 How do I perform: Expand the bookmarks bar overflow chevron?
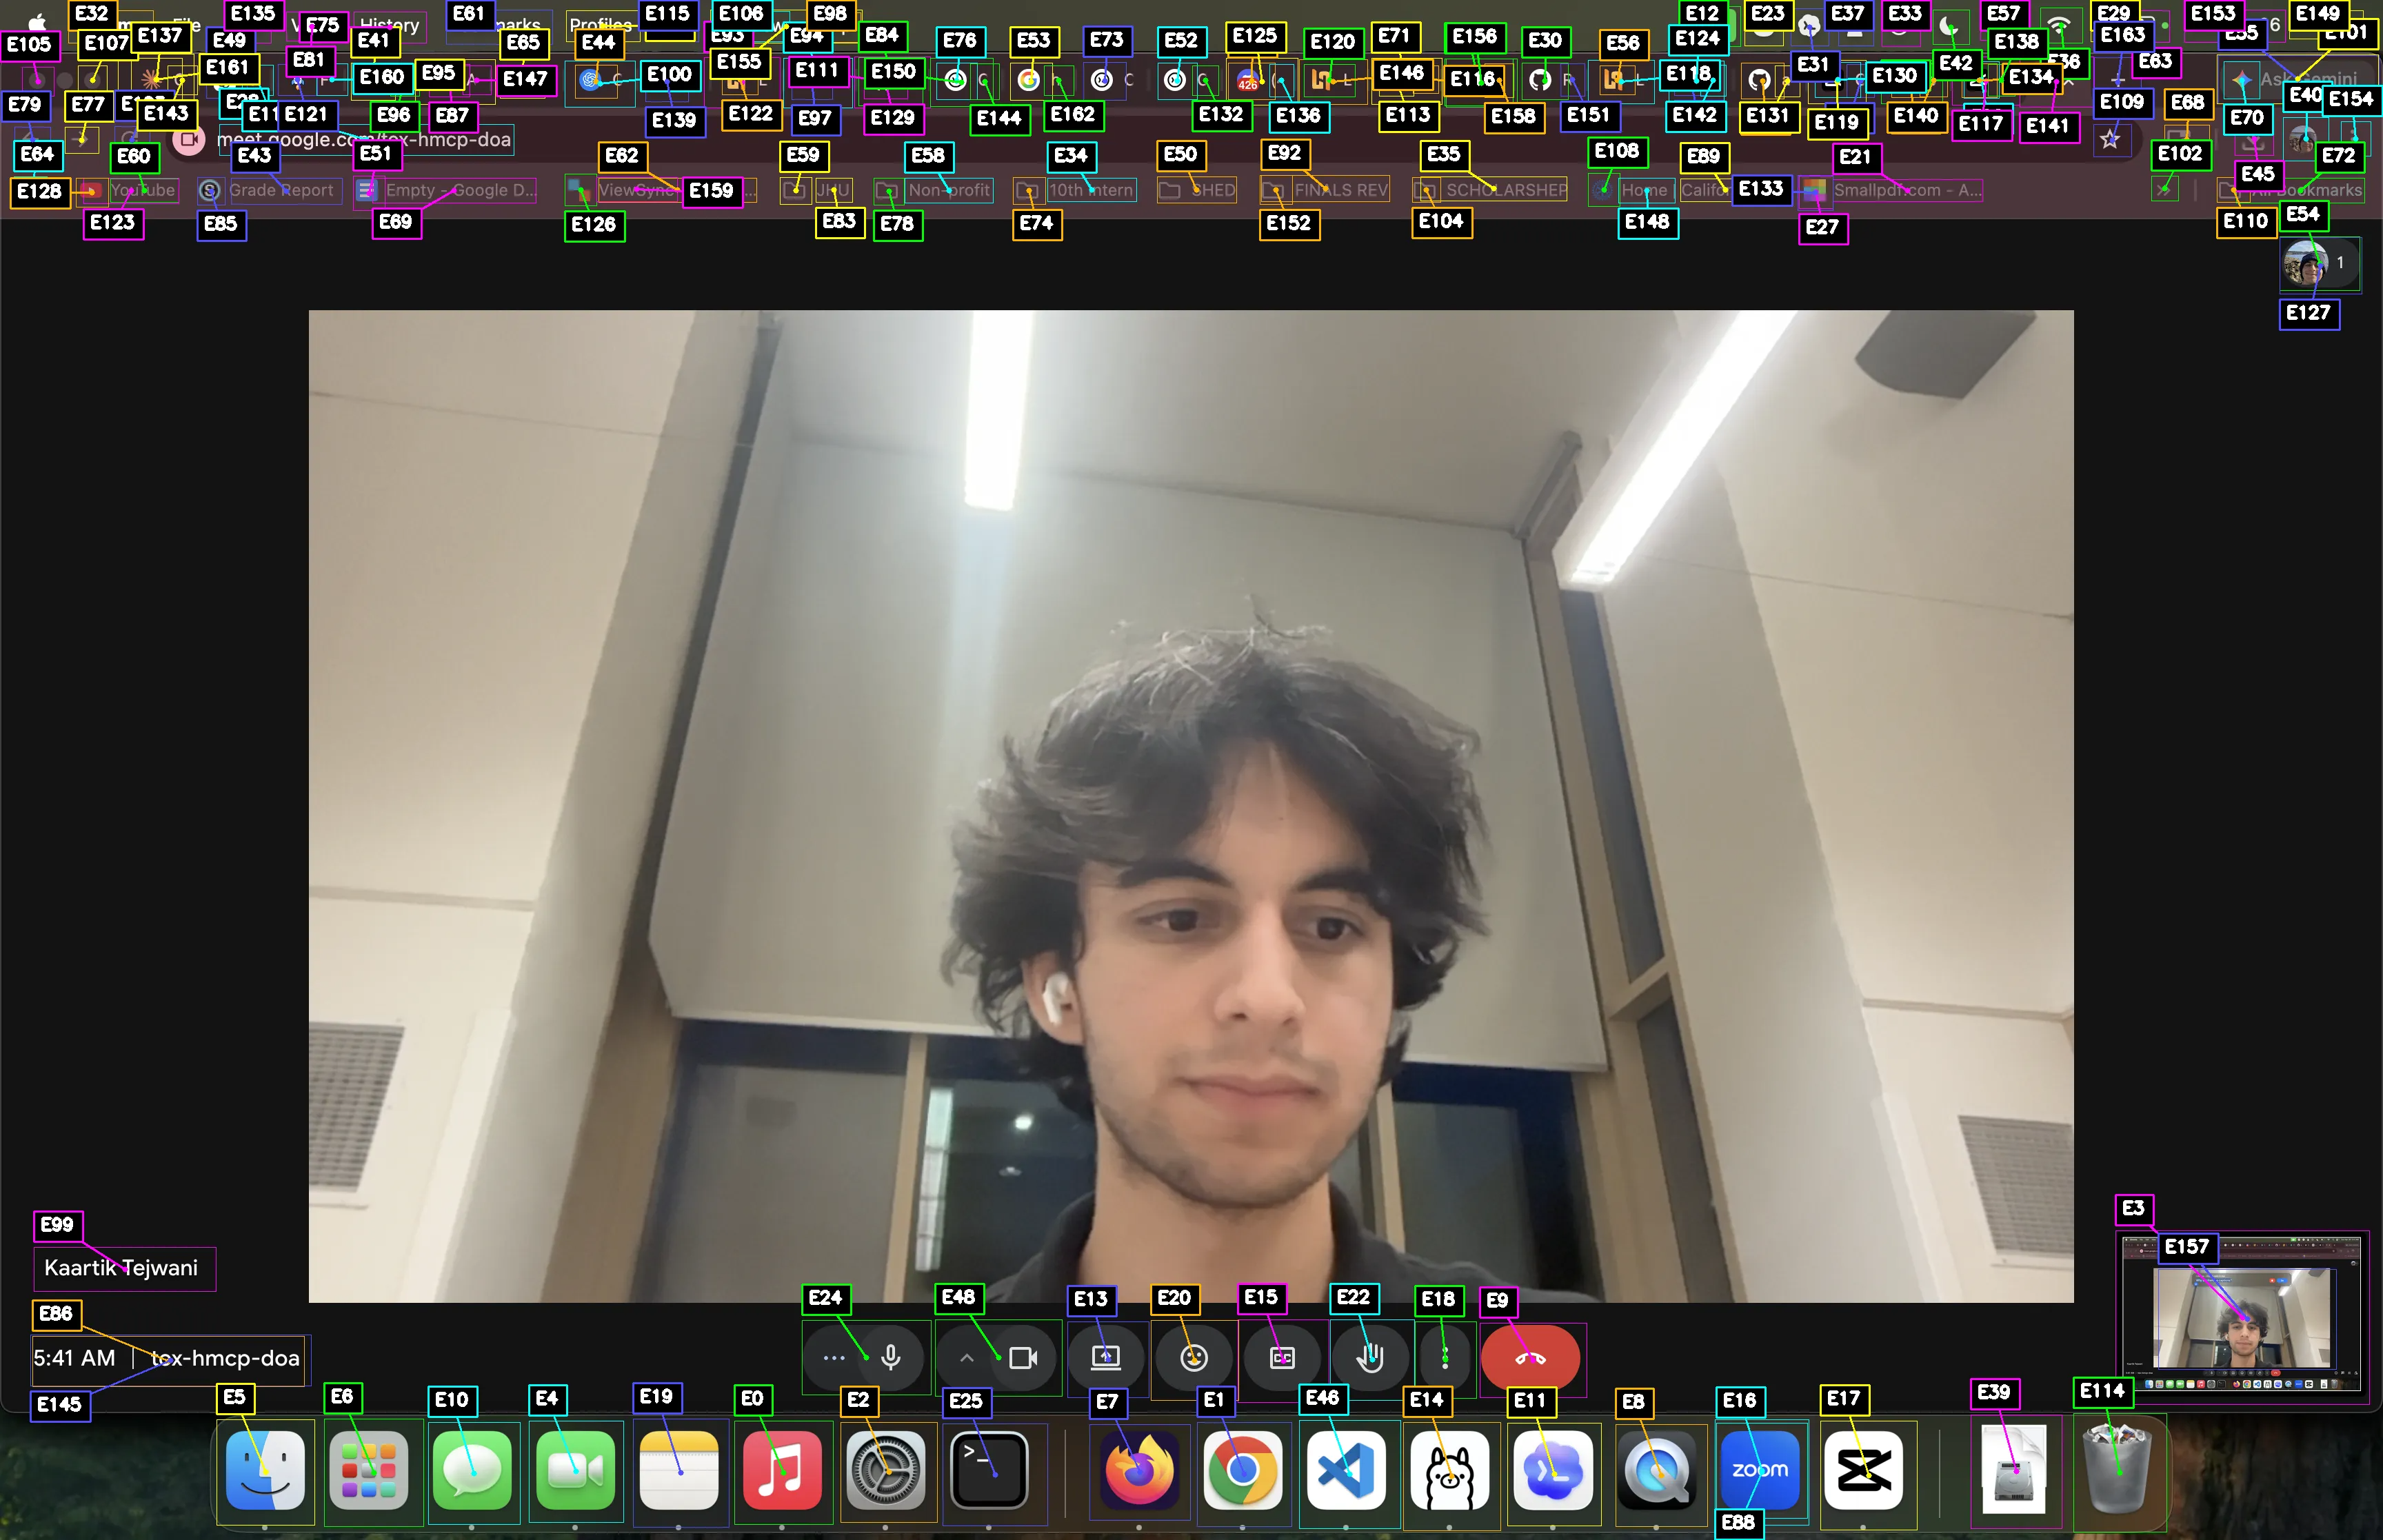tap(2165, 189)
